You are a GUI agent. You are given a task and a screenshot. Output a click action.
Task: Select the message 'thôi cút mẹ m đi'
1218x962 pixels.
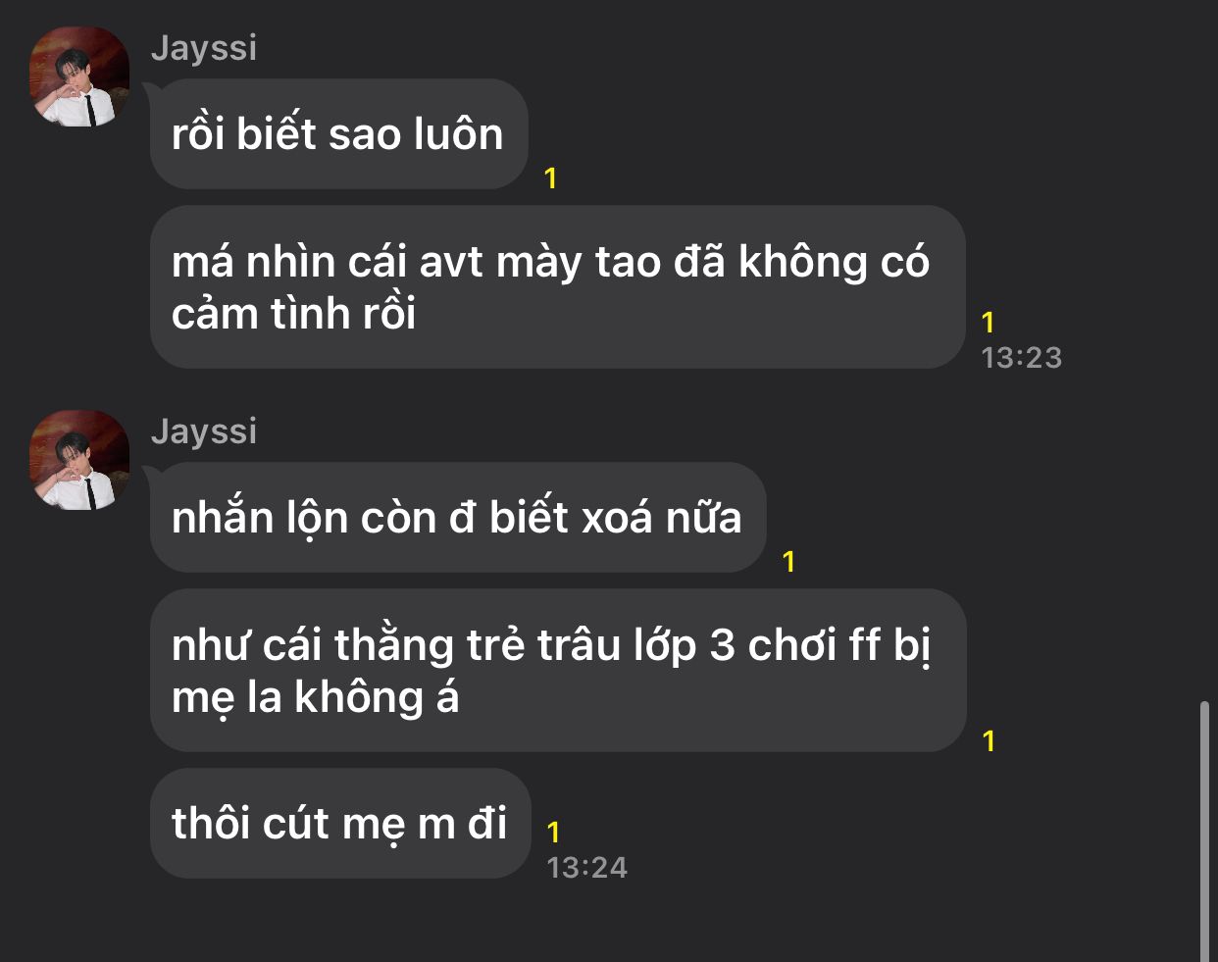(340, 824)
